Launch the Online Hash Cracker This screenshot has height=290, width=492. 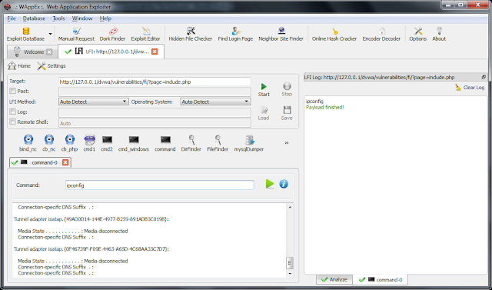334,34
